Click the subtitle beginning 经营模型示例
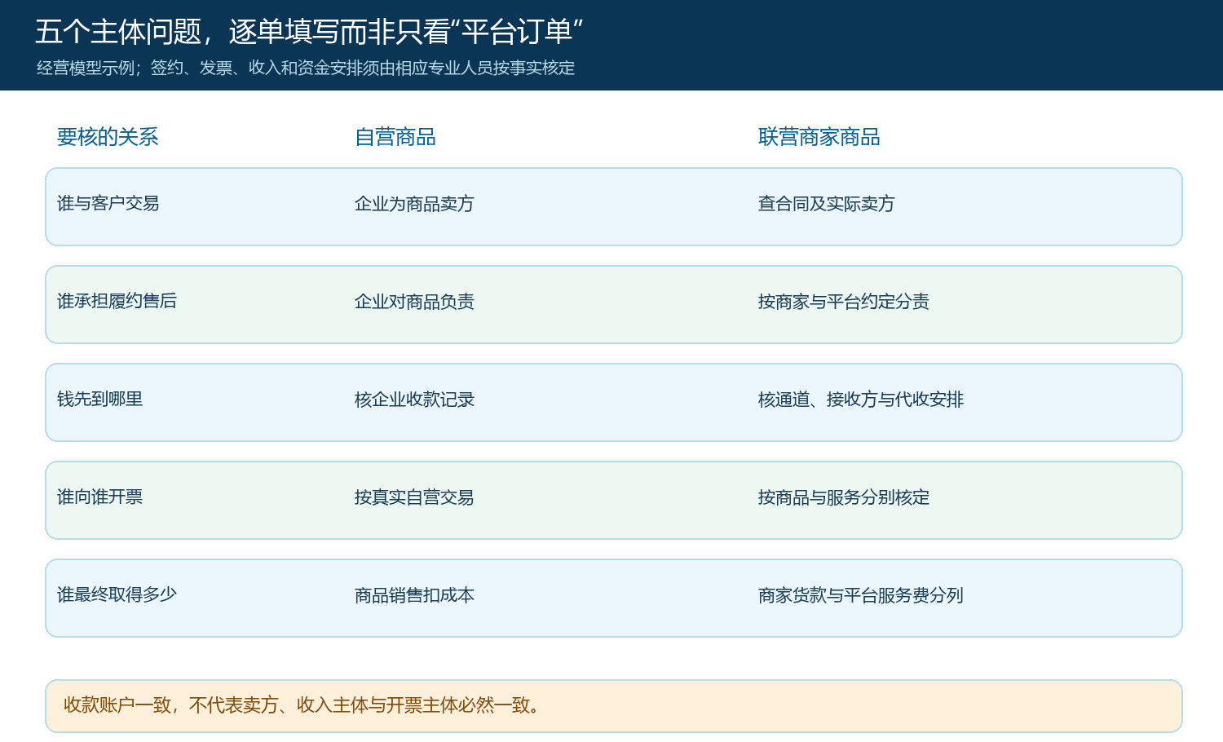This screenshot has width=1223, height=742. pos(306,68)
